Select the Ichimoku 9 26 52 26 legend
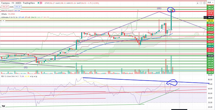The width and height of the screenshot is (215, 110). (x=25, y=18)
